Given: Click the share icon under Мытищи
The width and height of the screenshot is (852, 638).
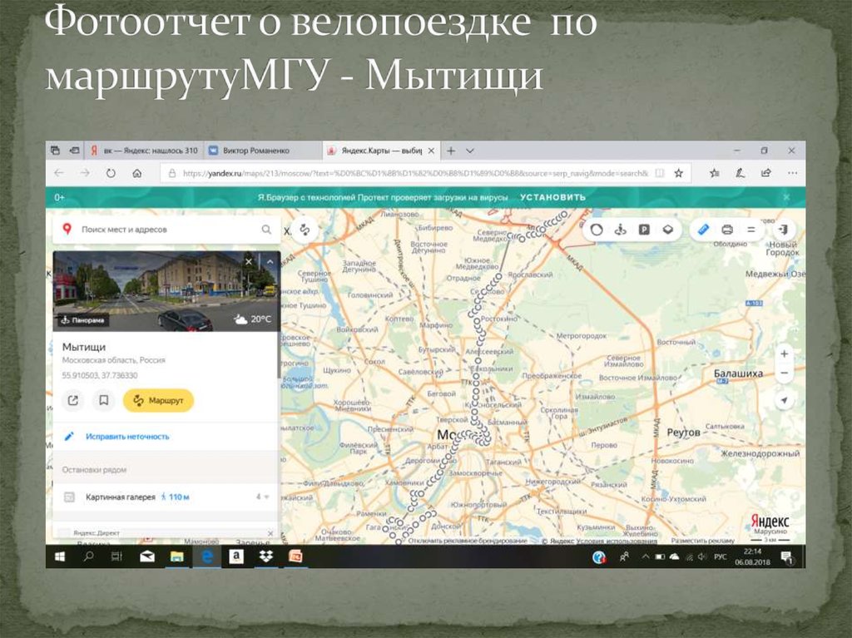Looking at the screenshot, I should [73, 400].
